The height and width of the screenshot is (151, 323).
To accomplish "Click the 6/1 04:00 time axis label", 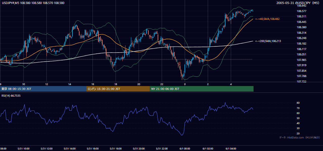I will click(231, 148).
